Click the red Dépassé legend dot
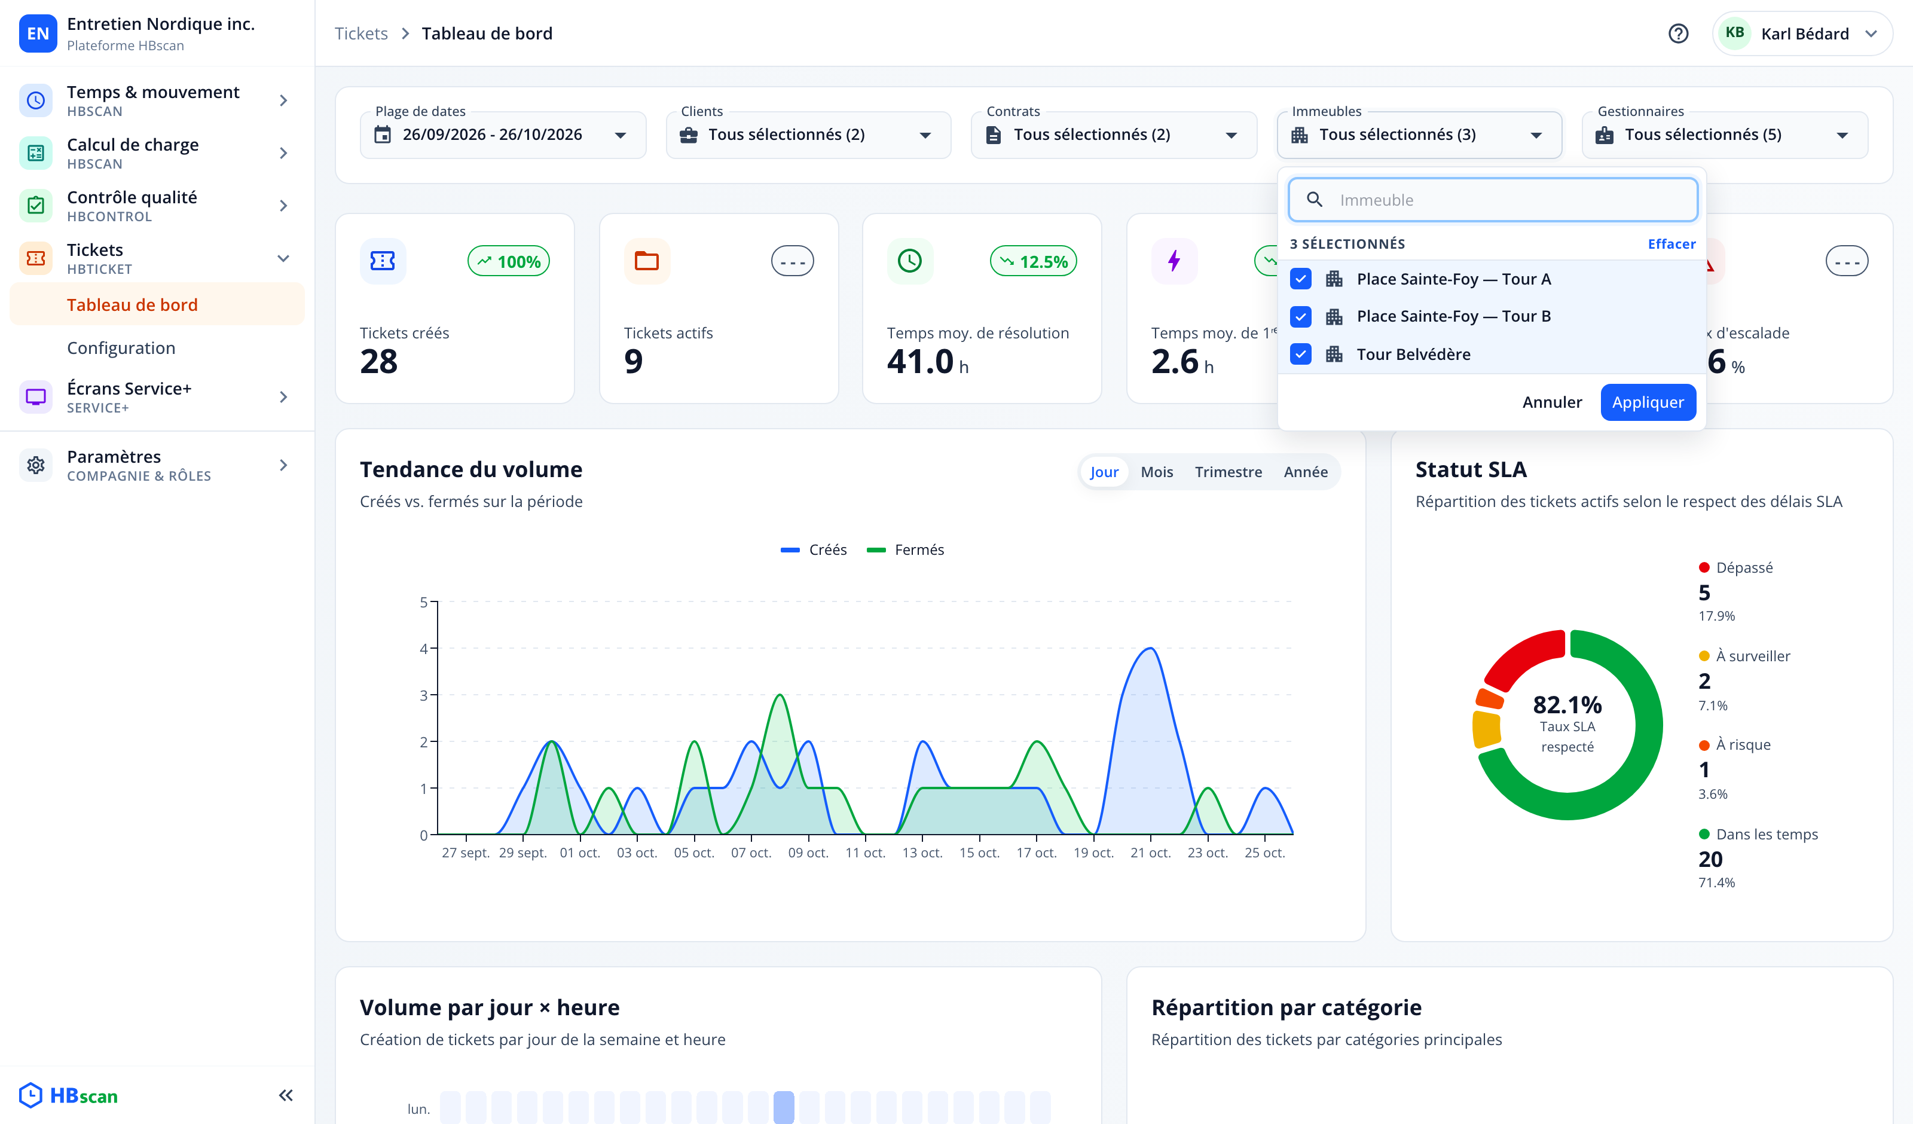The width and height of the screenshot is (1913, 1124). click(1704, 567)
